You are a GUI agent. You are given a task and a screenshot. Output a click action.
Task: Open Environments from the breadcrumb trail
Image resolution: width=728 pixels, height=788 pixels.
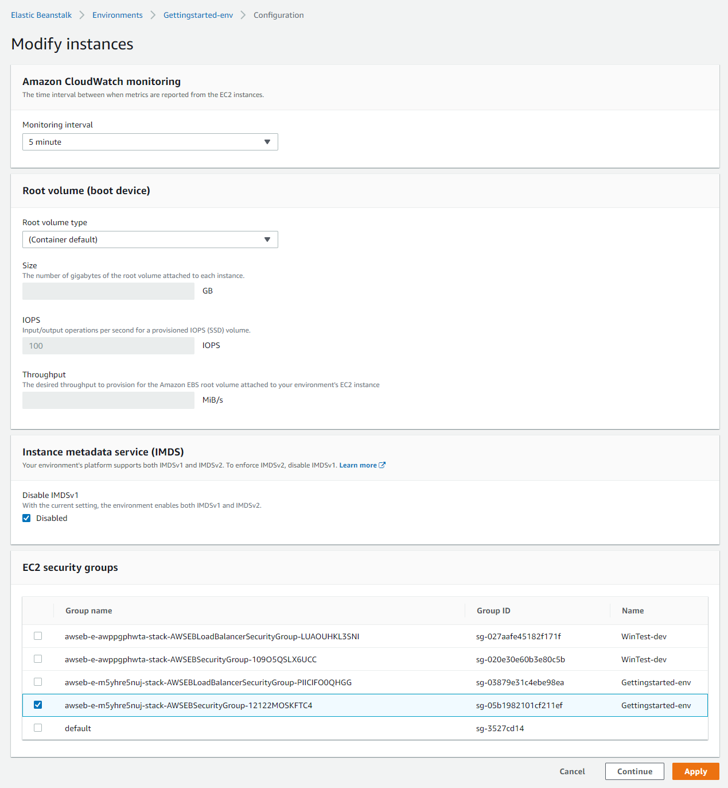pos(117,14)
